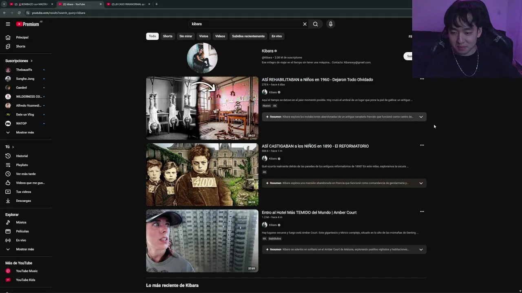This screenshot has height=293, width=522.
Task: Reload the page in browser
Action: (19, 13)
